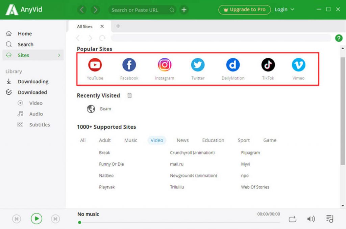
Task: Expand the Sites sidebar chevron
Action: 59,55
